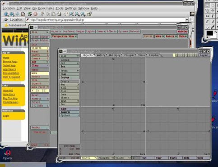The width and height of the screenshot is (218, 167).
Task: Switch Modeler selection to Polygons mode
Action: (x=106, y=158)
